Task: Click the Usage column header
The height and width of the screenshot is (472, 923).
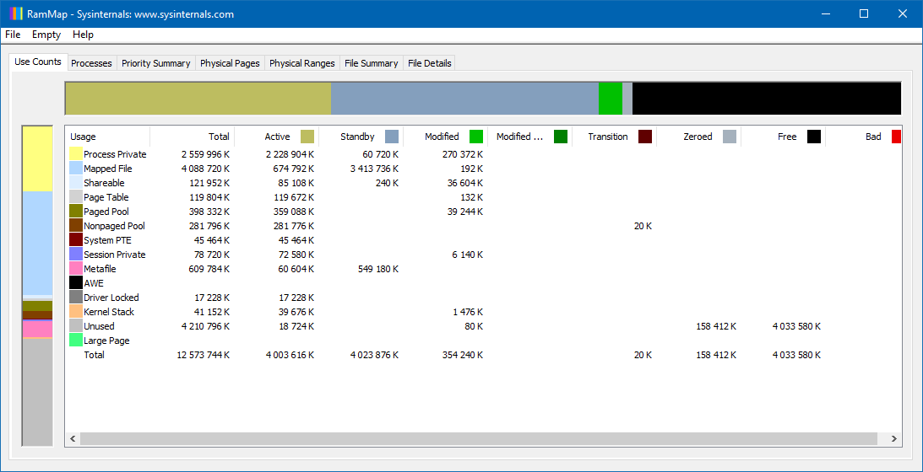Action: coord(84,137)
